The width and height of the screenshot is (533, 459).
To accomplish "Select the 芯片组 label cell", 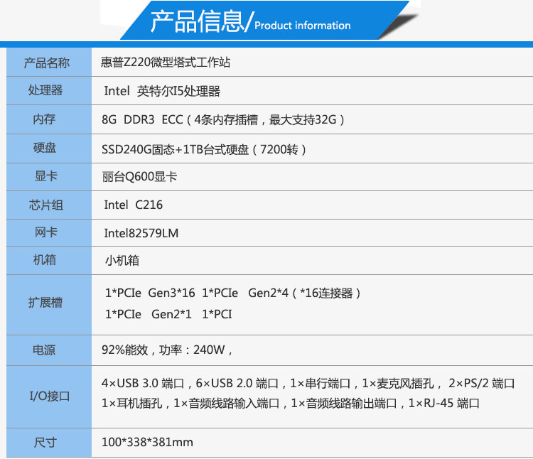I will (49, 205).
